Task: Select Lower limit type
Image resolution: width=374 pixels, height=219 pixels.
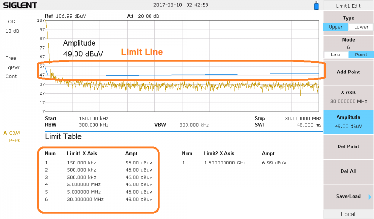Action: pyautogui.click(x=361, y=27)
